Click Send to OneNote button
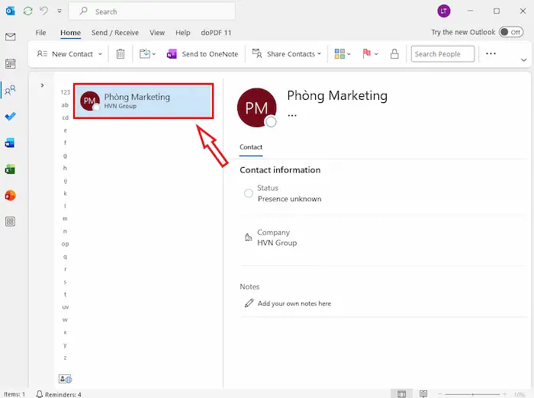The image size is (534, 398). click(x=203, y=54)
